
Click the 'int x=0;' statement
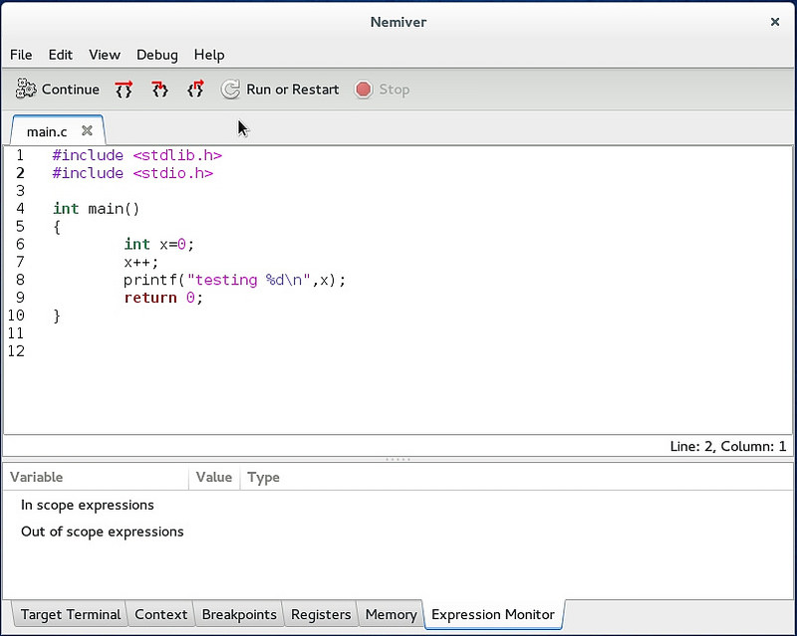pos(159,244)
